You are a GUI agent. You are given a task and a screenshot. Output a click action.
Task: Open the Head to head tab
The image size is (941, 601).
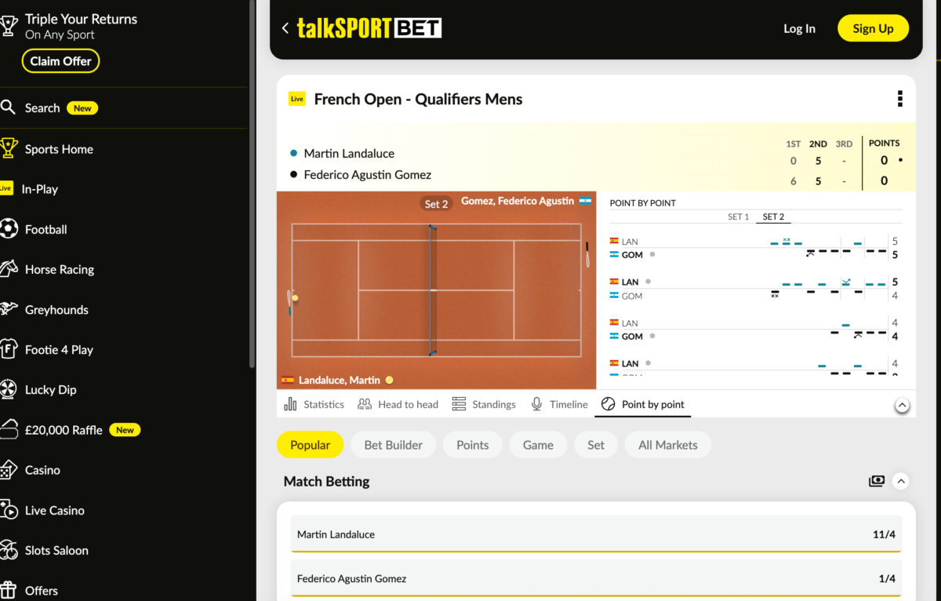[398, 404]
